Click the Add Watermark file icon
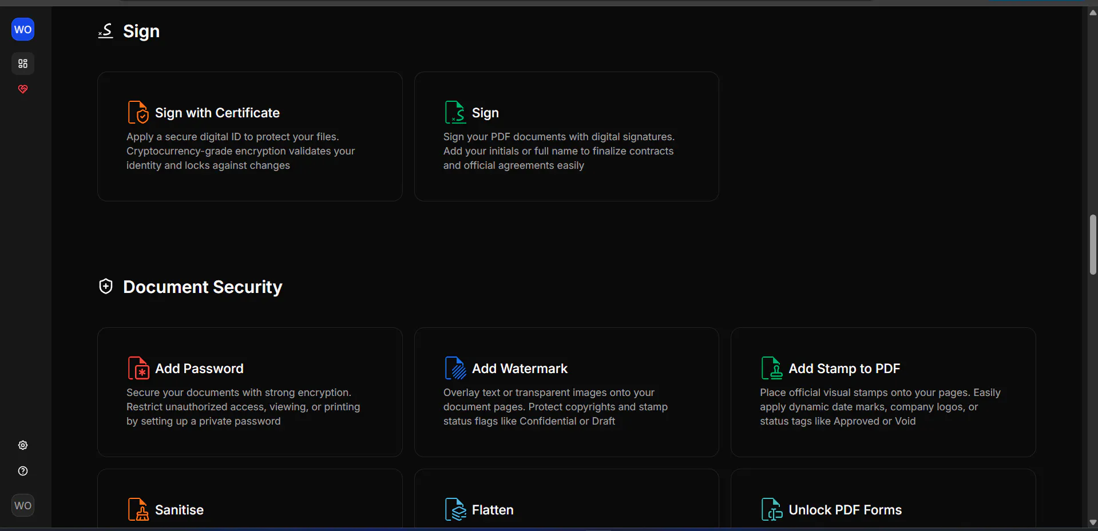1098x531 pixels. pyautogui.click(x=455, y=368)
